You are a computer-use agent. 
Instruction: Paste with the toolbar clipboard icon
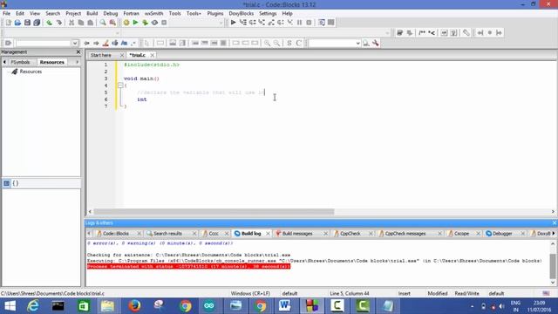pos(91,23)
